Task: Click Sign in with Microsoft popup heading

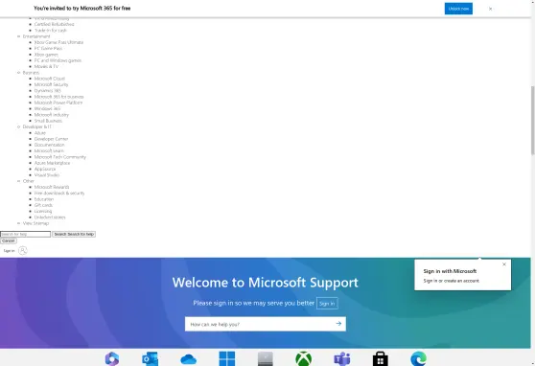Action: (x=450, y=271)
